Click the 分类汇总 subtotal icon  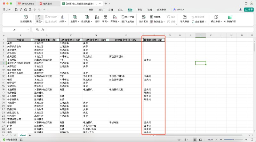[143, 17]
